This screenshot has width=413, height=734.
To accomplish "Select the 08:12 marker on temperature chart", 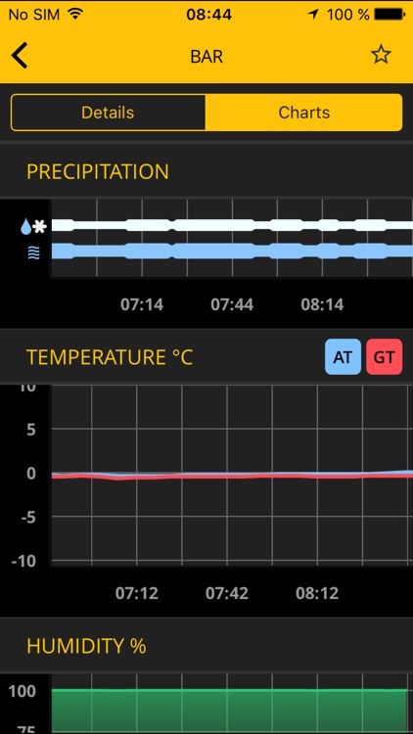I will coord(317,594).
